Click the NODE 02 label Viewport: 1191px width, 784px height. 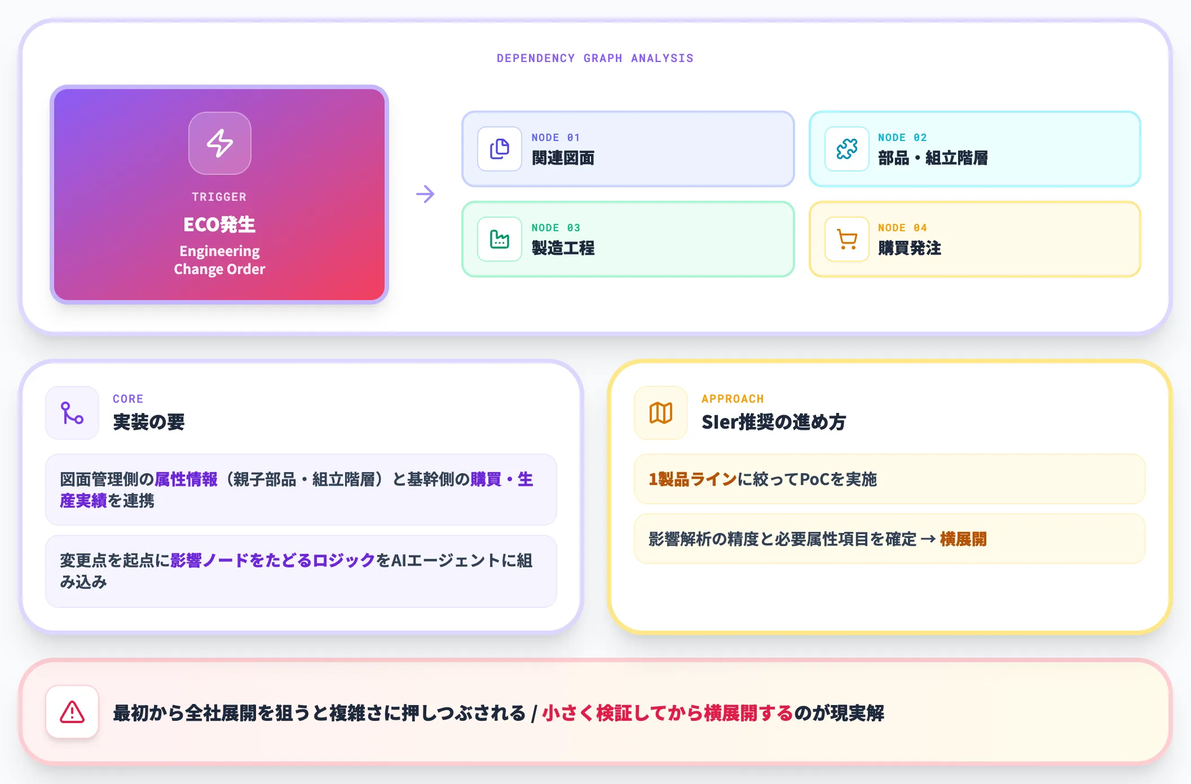tap(902, 138)
